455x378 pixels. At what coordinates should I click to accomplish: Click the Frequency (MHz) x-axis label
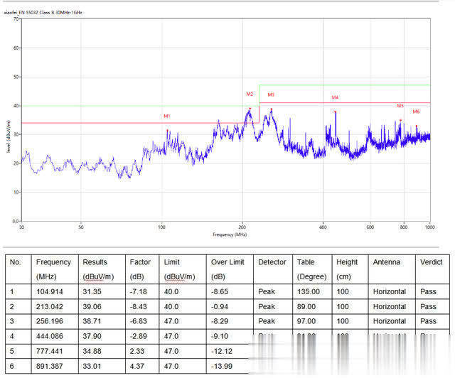[x=230, y=234]
